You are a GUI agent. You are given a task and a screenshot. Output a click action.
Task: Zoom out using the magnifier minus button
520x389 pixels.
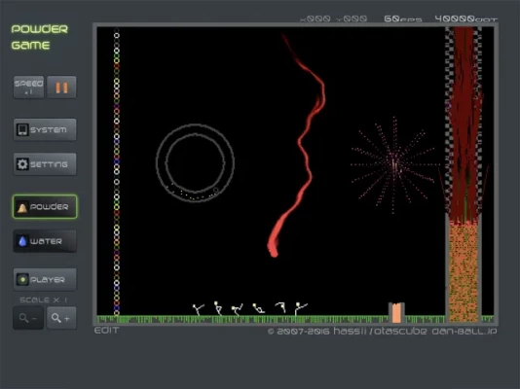pyautogui.click(x=28, y=318)
